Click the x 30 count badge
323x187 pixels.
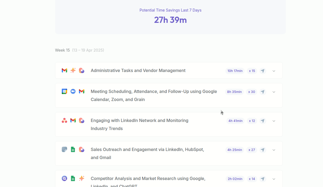252,92
